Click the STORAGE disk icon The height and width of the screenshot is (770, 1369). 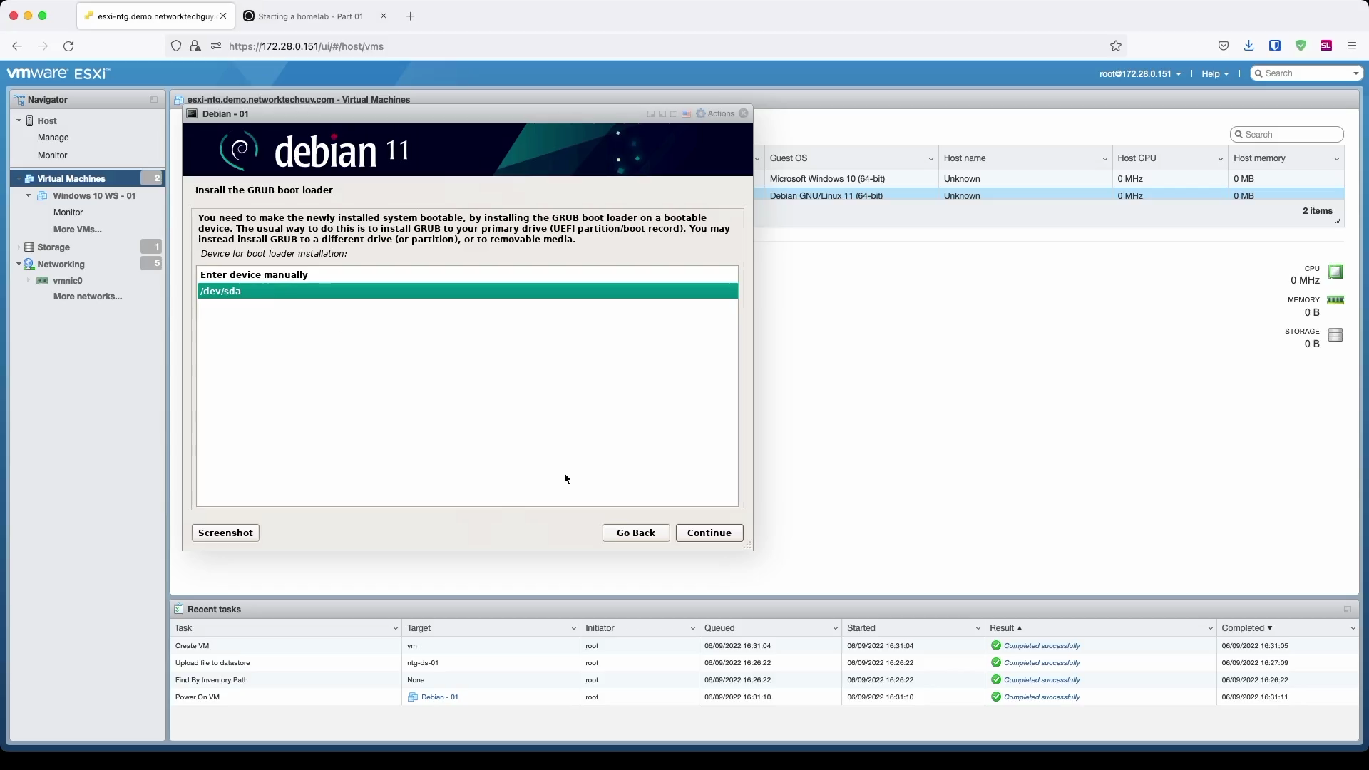(x=1335, y=335)
